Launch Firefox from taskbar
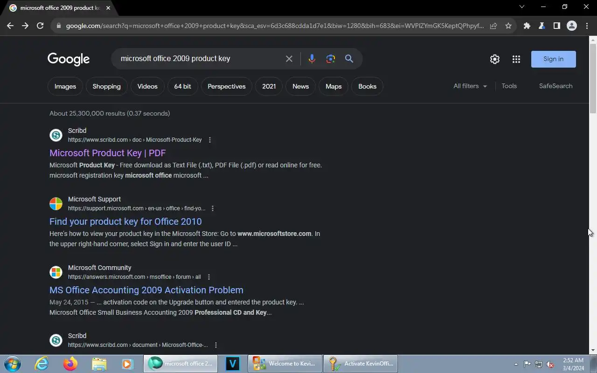The image size is (597, 373). pos(70,364)
